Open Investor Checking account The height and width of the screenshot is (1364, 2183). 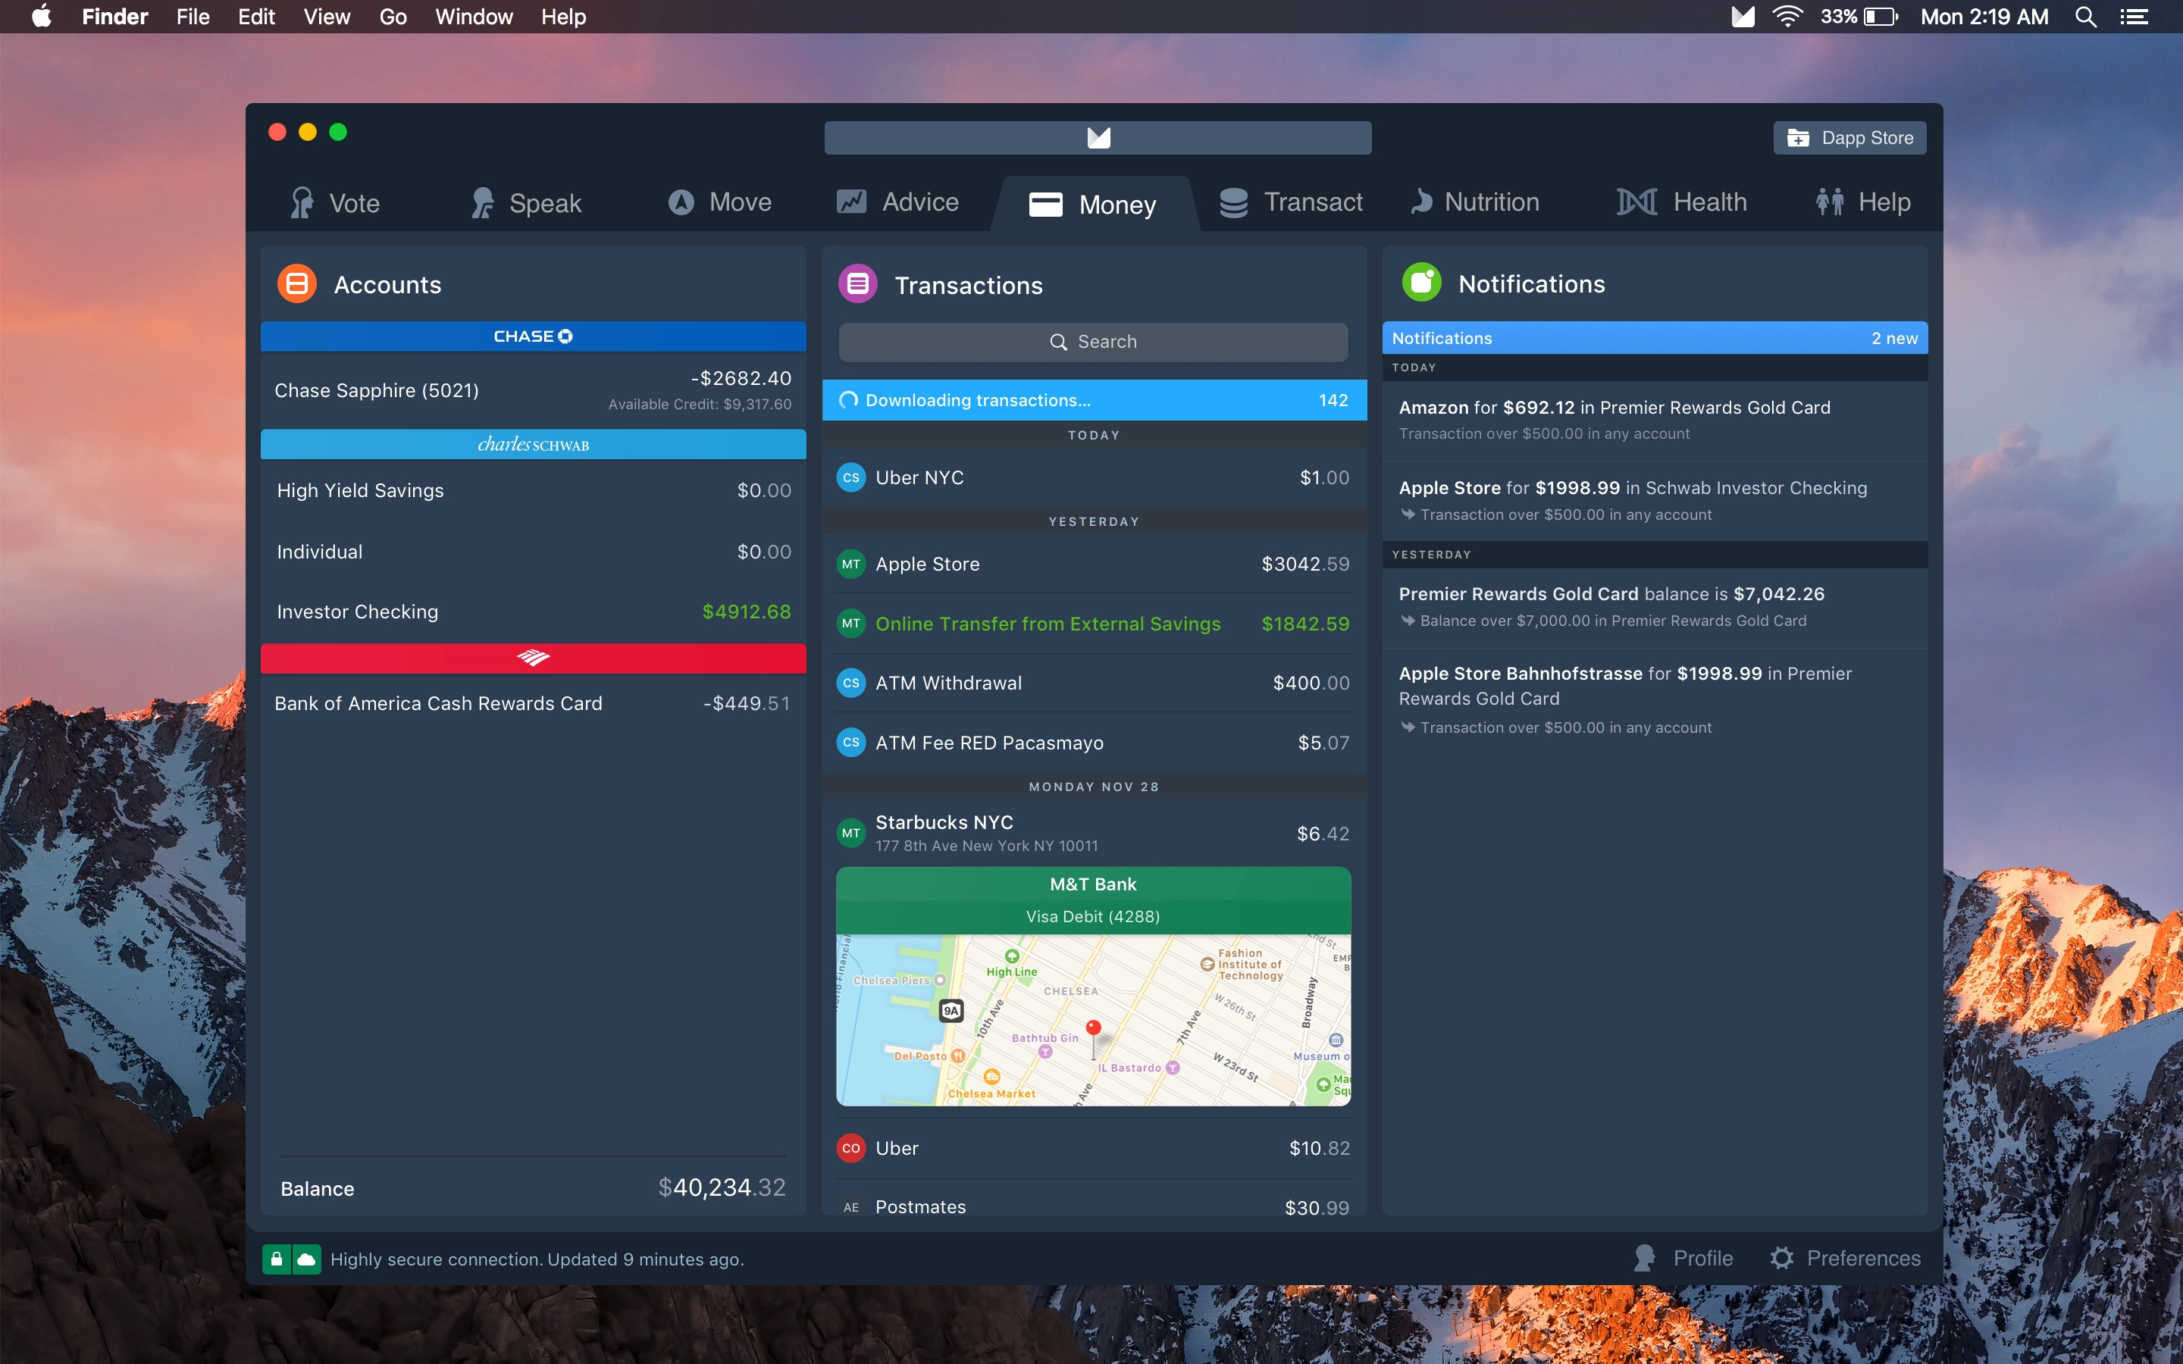pos(533,612)
